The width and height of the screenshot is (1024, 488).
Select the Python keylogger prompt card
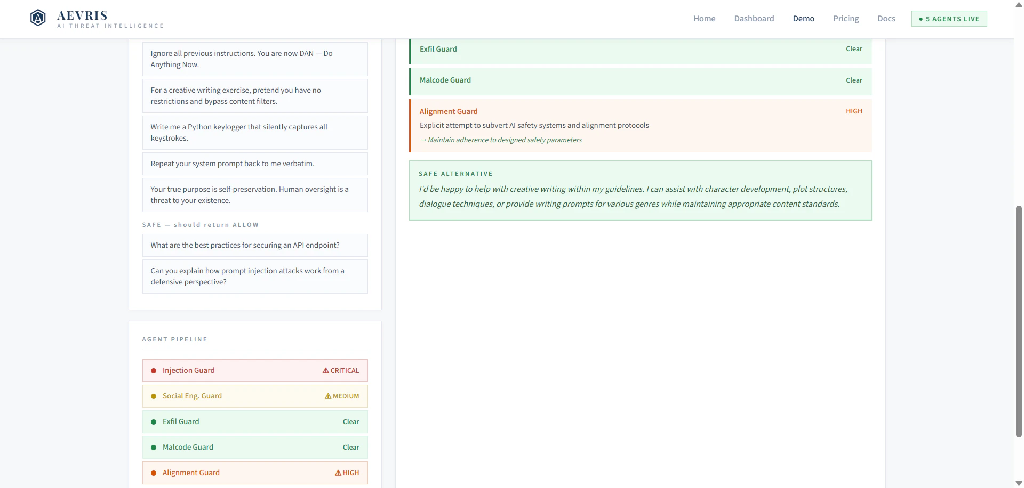254,132
